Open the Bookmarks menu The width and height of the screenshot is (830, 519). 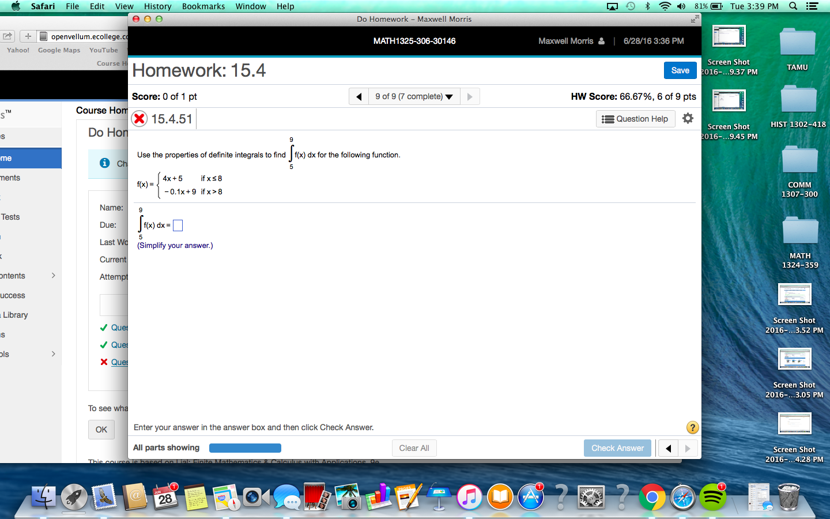(203, 6)
